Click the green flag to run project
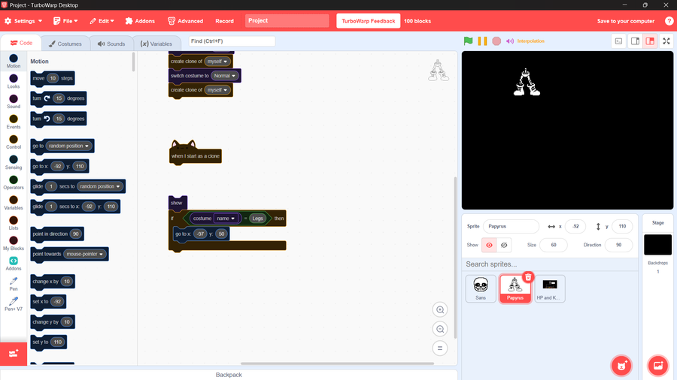This screenshot has width=677, height=380. point(468,41)
